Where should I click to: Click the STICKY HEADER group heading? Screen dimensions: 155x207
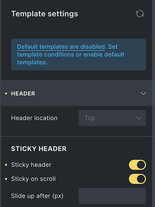(x=39, y=149)
